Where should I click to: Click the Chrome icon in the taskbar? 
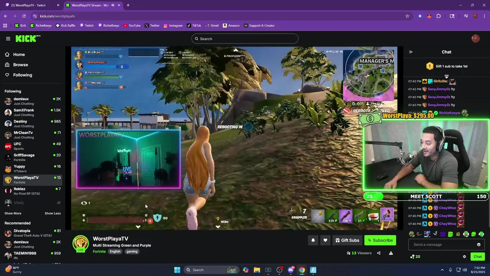(x=302, y=270)
